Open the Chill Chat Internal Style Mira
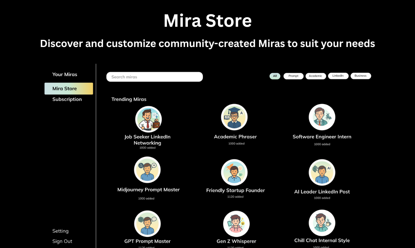The height and width of the screenshot is (248, 415). pyautogui.click(x=322, y=223)
